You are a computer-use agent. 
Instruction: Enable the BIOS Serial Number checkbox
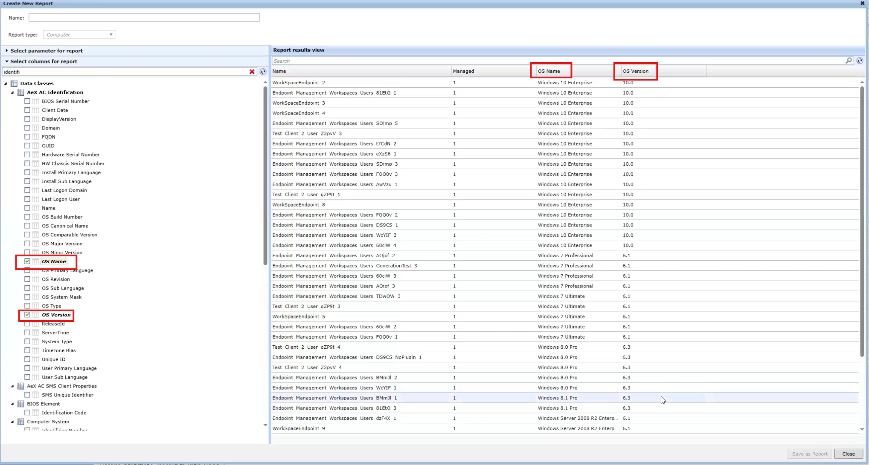point(27,101)
